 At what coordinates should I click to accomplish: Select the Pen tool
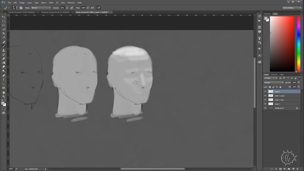point(4,76)
